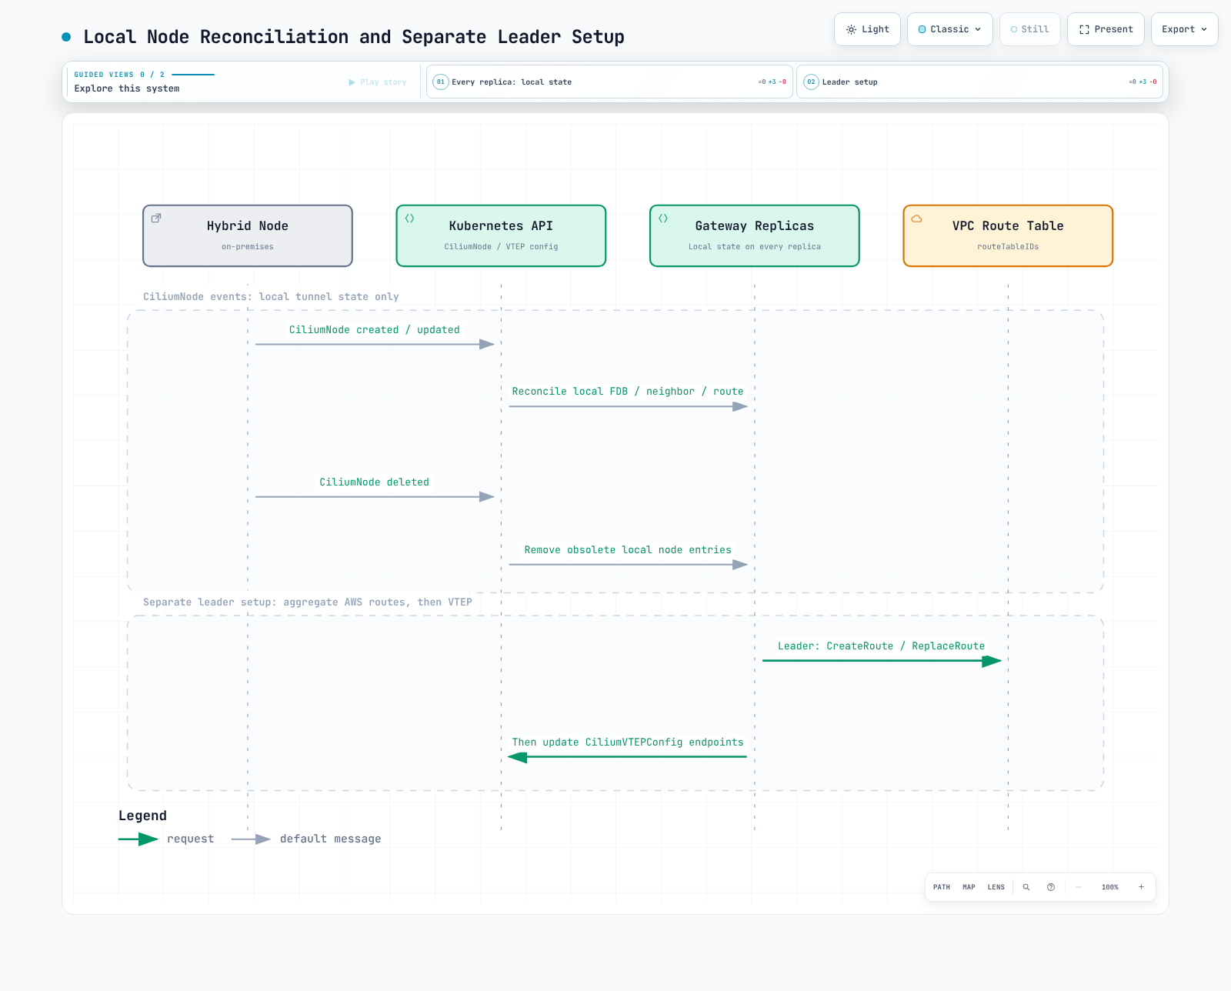Screen dimensions: 1231x991
Task: Click the 'CiliumNode deleted' message label
Action: 375,482
